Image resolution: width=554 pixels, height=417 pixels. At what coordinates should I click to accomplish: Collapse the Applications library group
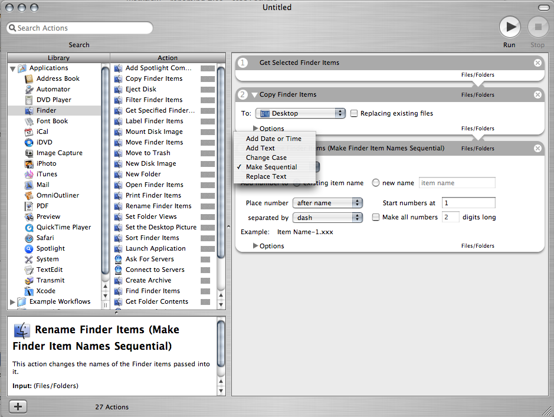click(13, 68)
